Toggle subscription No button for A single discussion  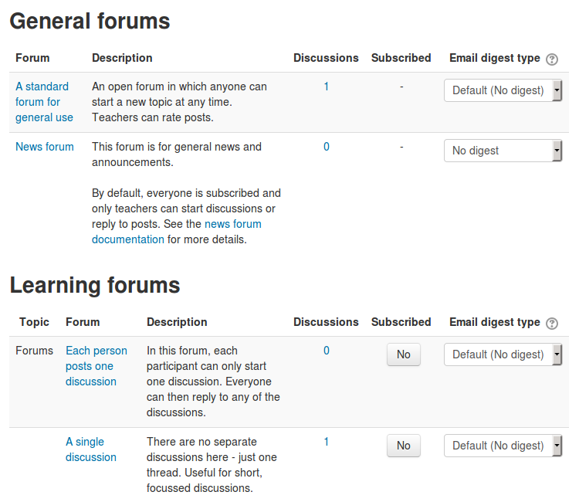403,446
